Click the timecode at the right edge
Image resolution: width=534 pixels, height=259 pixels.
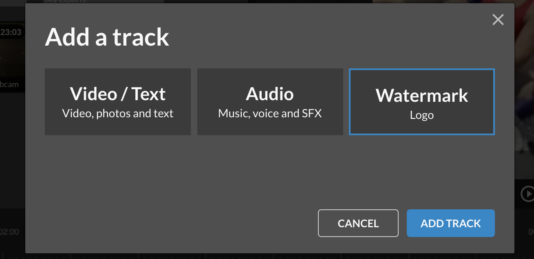click(x=531, y=232)
